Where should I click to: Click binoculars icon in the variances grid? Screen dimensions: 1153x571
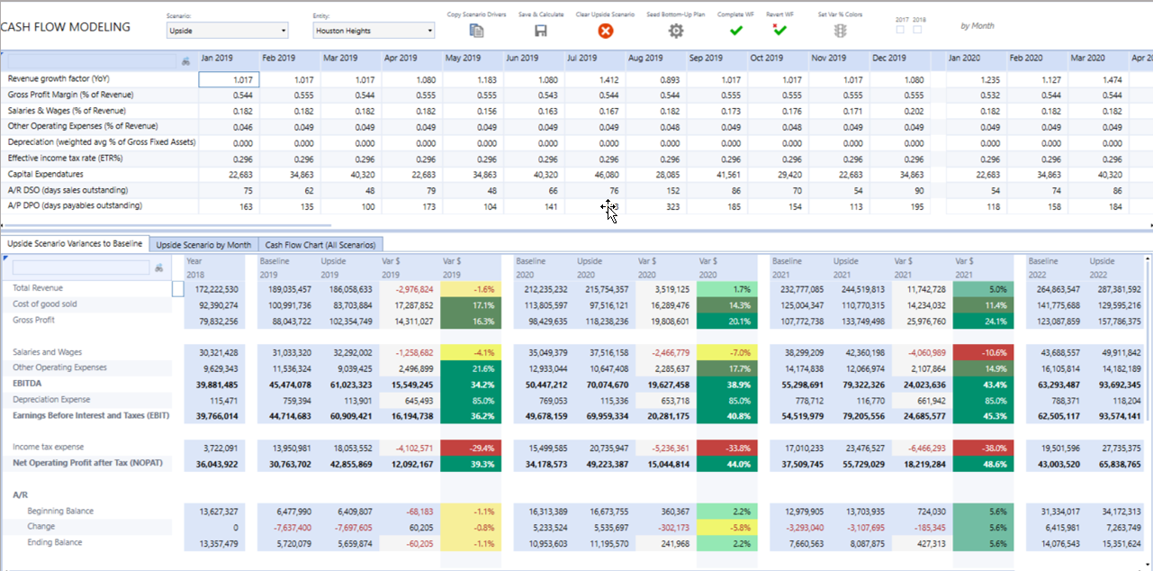[159, 267]
